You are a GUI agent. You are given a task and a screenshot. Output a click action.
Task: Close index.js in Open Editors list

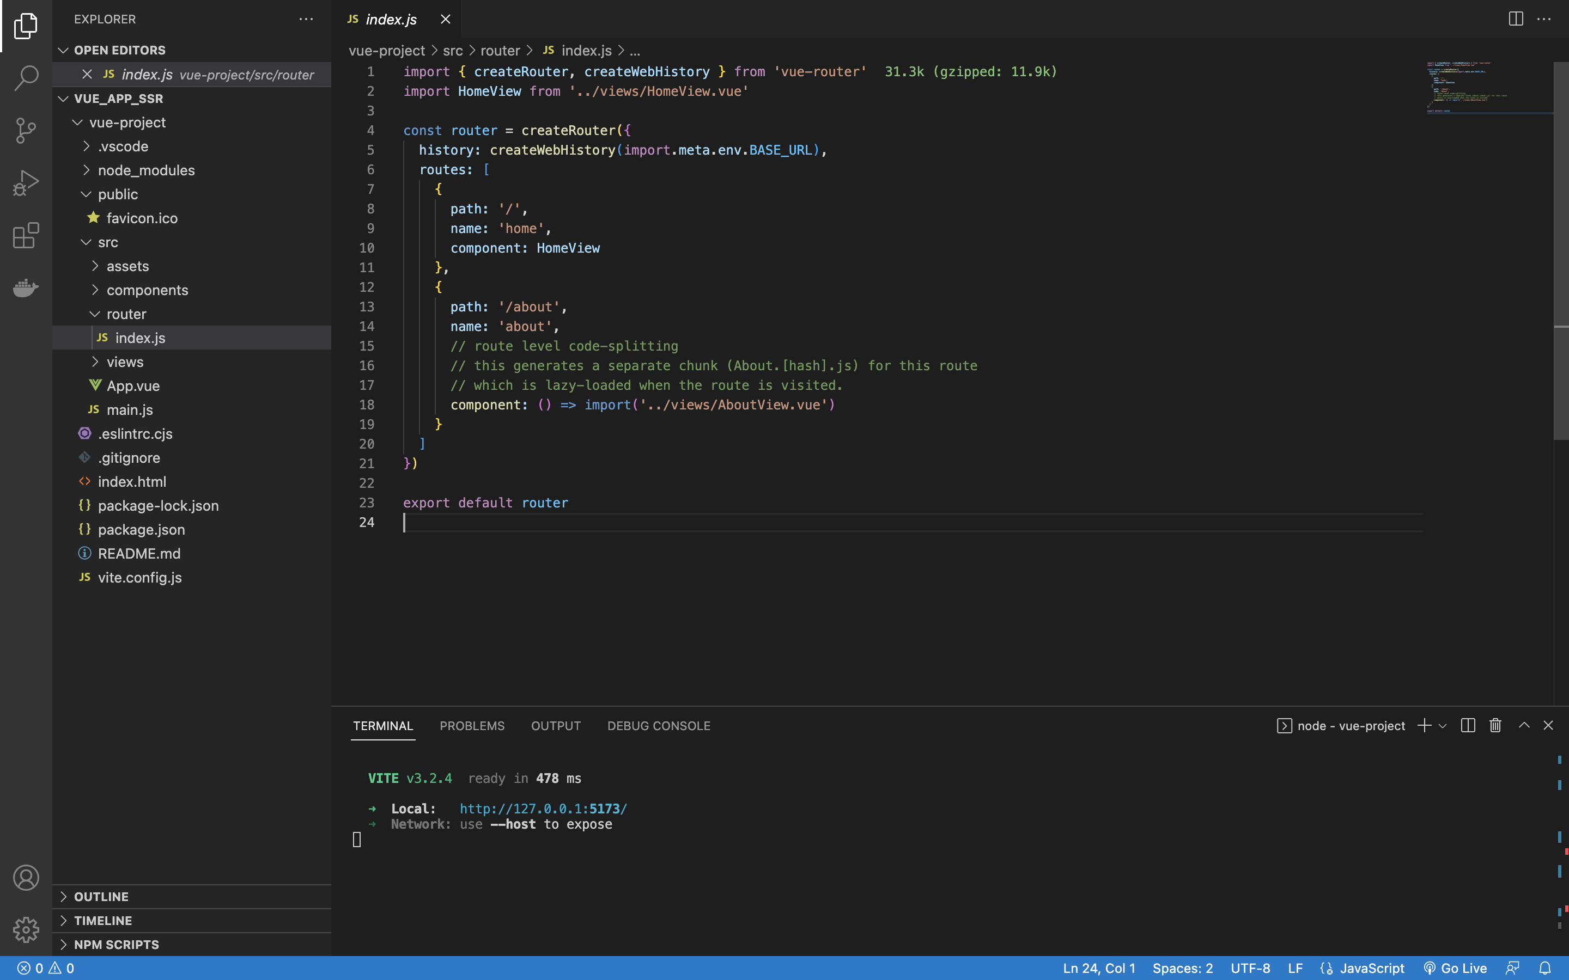click(87, 75)
